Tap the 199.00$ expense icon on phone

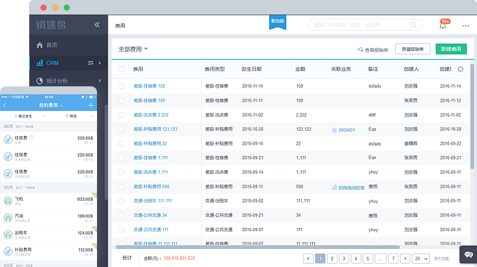click(8, 218)
